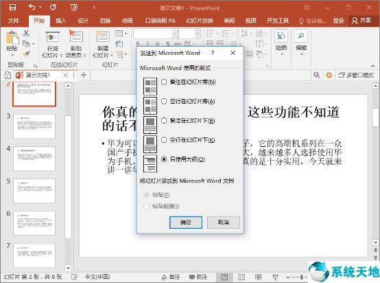Screen dimensions: 380x283
Task: Switch to the 切换 tab
Action: pos(105,21)
